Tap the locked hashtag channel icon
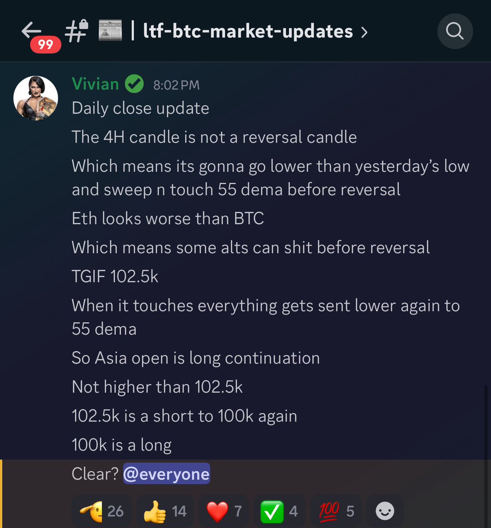Image resolution: width=491 pixels, height=528 pixels. [77, 31]
